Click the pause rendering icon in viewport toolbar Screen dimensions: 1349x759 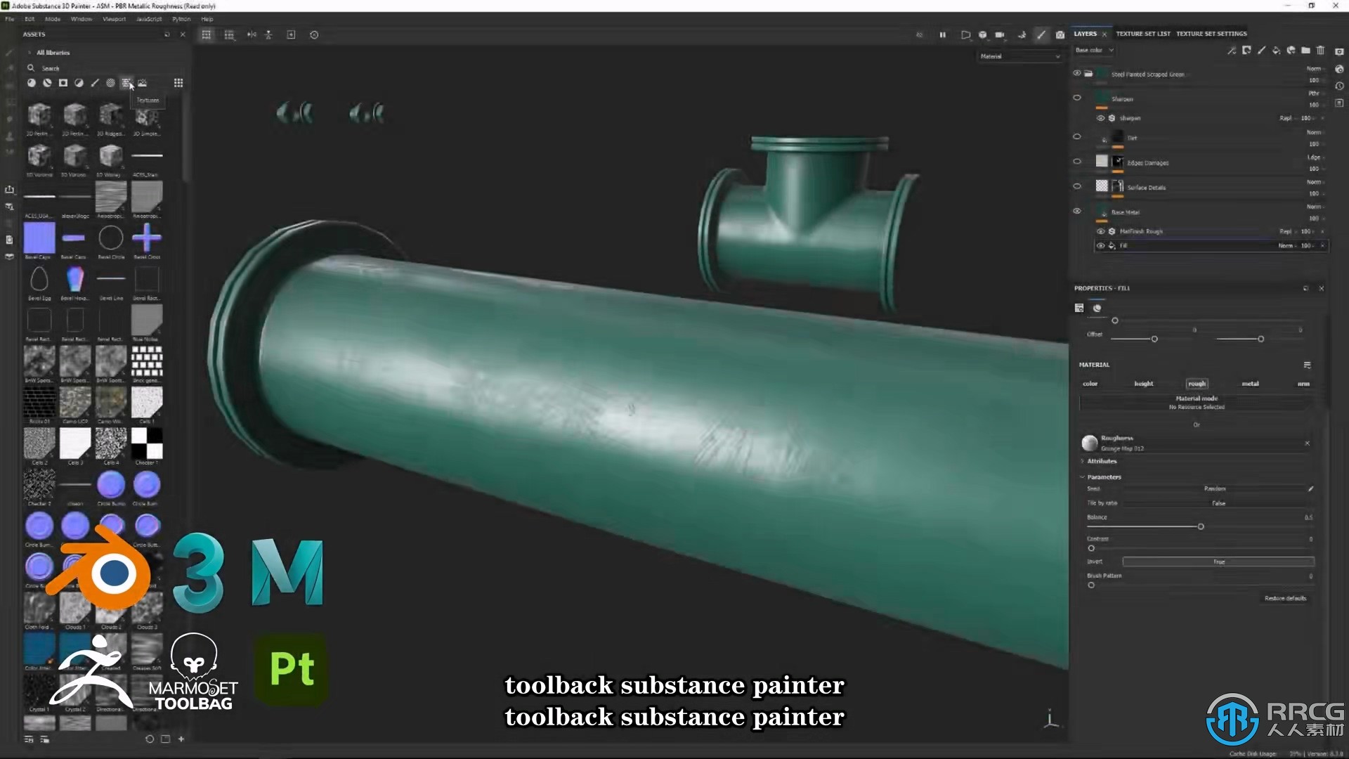943,34
